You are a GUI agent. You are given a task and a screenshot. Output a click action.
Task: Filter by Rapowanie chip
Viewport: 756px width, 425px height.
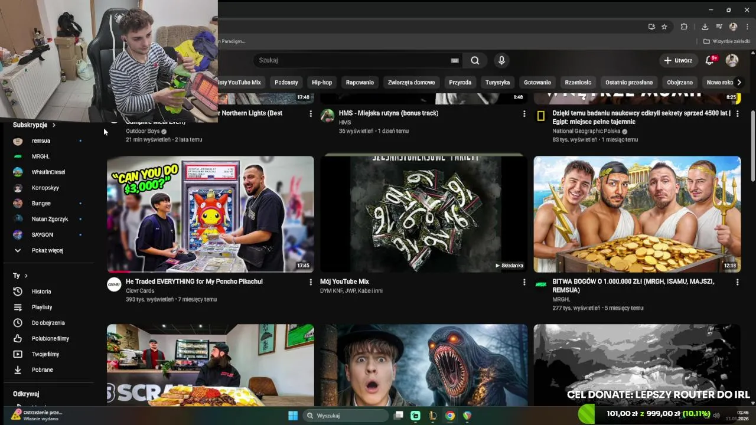(360, 83)
